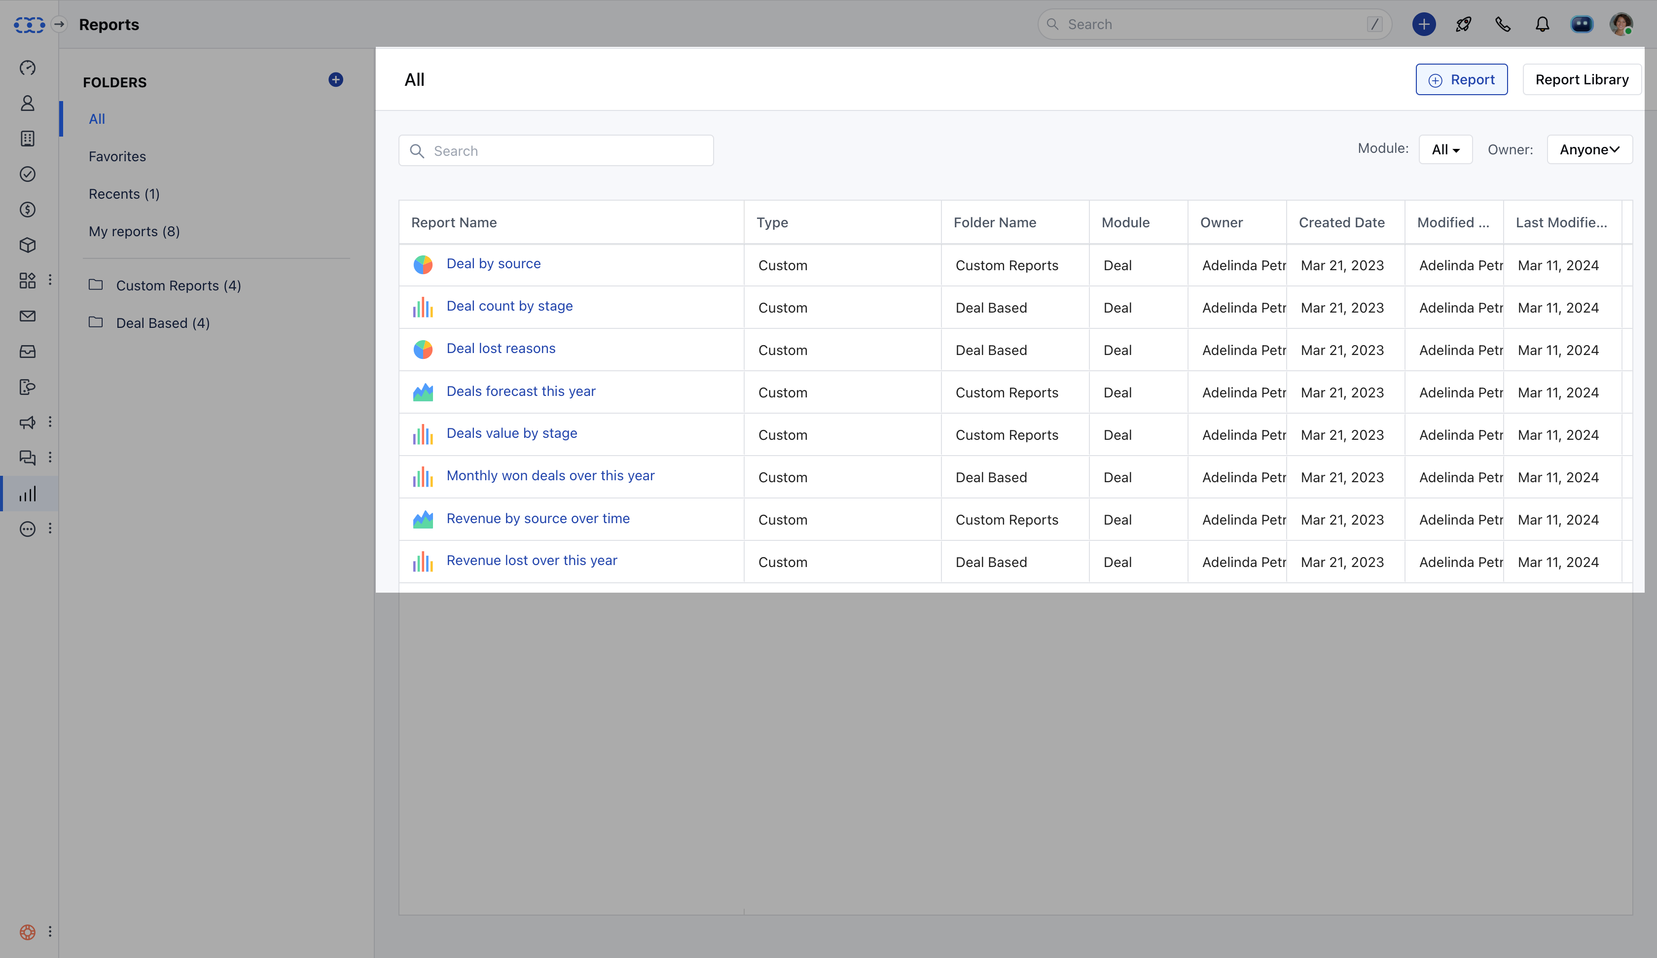Viewport: 1657px width, 958px height.
Task: Select the Reports bar chart sidebar icon
Action: pyautogui.click(x=28, y=494)
